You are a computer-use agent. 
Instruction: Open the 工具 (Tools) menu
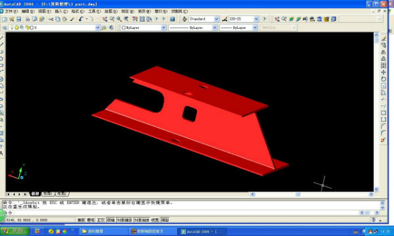coord(94,11)
